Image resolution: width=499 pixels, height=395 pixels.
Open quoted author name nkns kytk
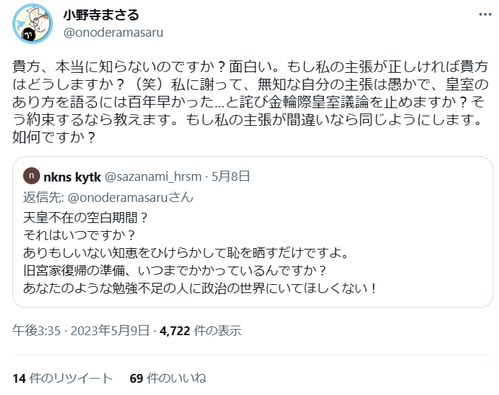pyautogui.click(x=73, y=177)
